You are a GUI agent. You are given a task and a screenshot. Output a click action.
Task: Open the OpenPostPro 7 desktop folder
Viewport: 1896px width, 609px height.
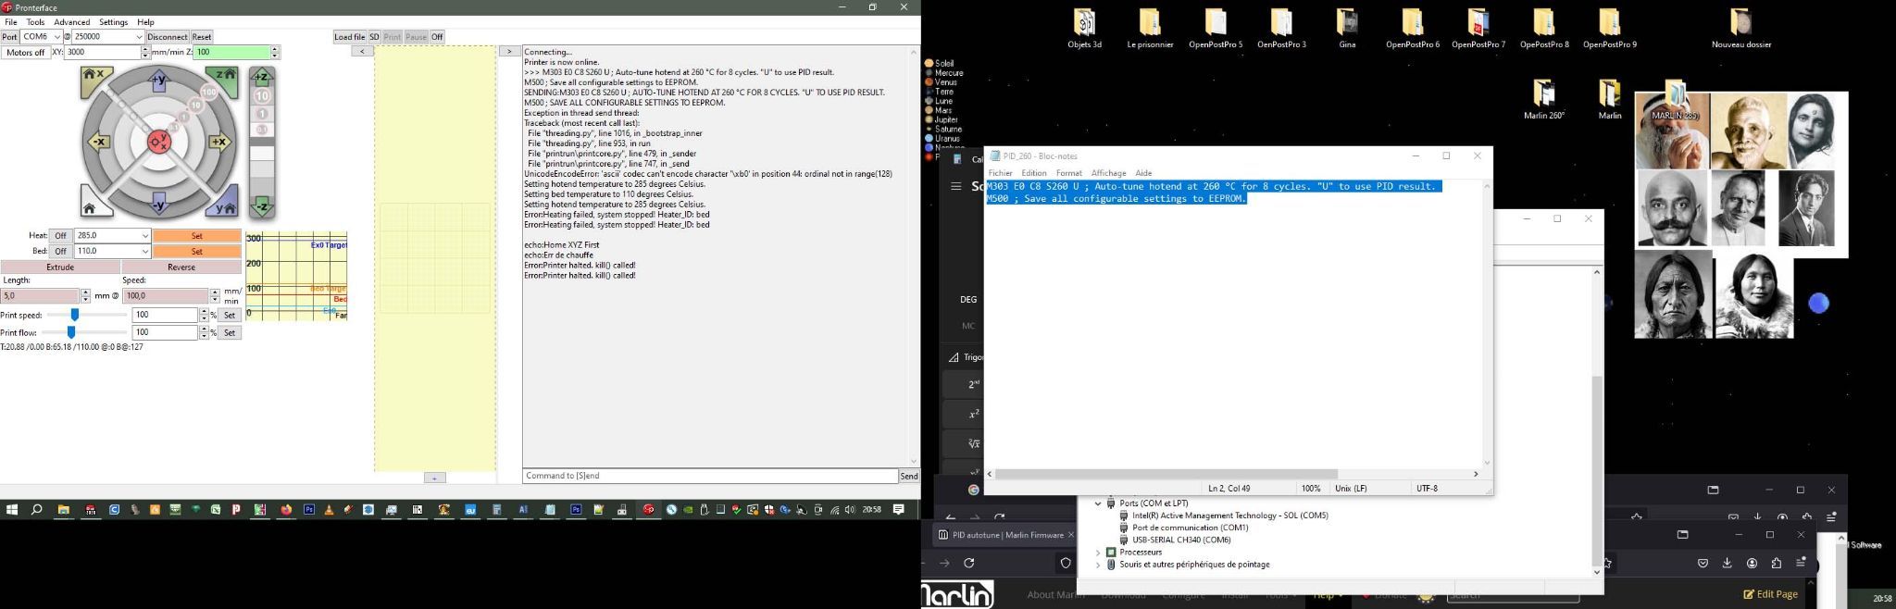point(1478,28)
